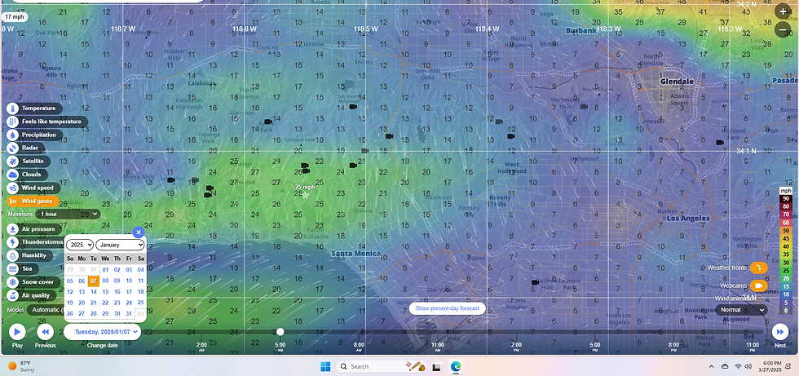Viewport: 799px width, 376px height.
Task: Choose January 15 in the calendar
Action: [x=105, y=292]
